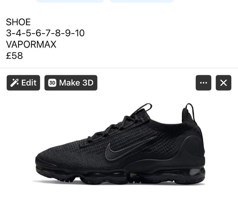Open the Edit photo tool
The image size is (238, 220).
pyautogui.click(x=23, y=83)
